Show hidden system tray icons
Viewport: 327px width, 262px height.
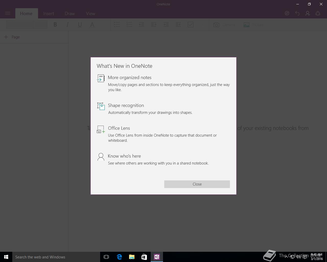[286, 257]
